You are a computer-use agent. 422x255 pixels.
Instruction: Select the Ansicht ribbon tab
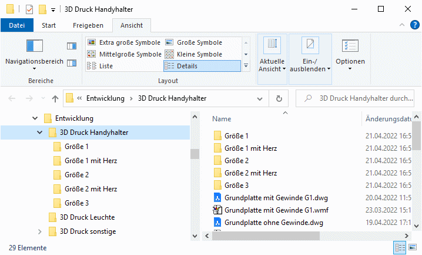point(132,25)
